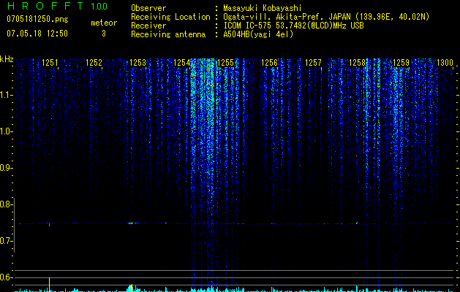460x292 pixels.
Task: Click the 1259 time marker
Action: pos(401,62)
